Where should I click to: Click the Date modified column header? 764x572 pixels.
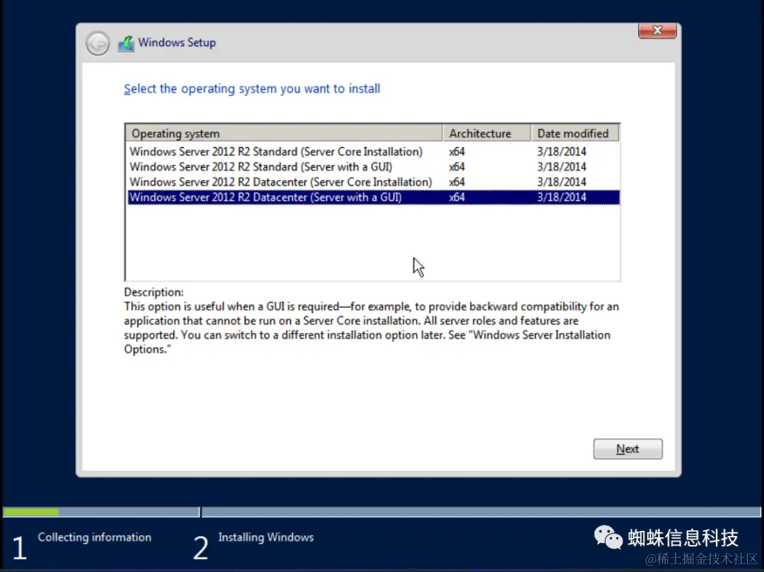pyautogui.click(x=575, y=133)
